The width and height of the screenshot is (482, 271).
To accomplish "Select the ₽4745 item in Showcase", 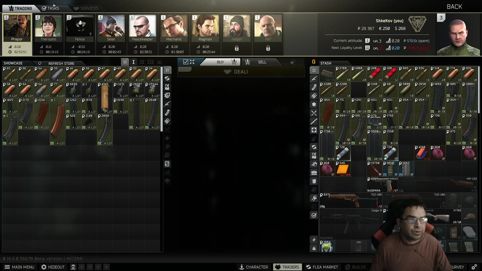I will [x=105, y=98].
